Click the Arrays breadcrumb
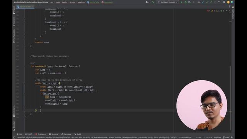The width and height of the screenshot is (247, 139). tap(72, 2)
